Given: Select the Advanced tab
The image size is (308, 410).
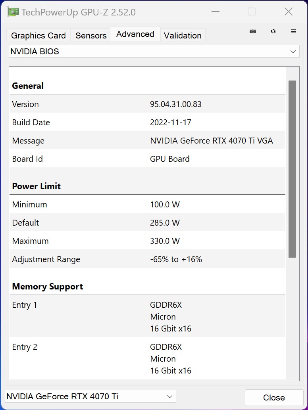Looking at the screenshot, I should [x=135, y=34].
